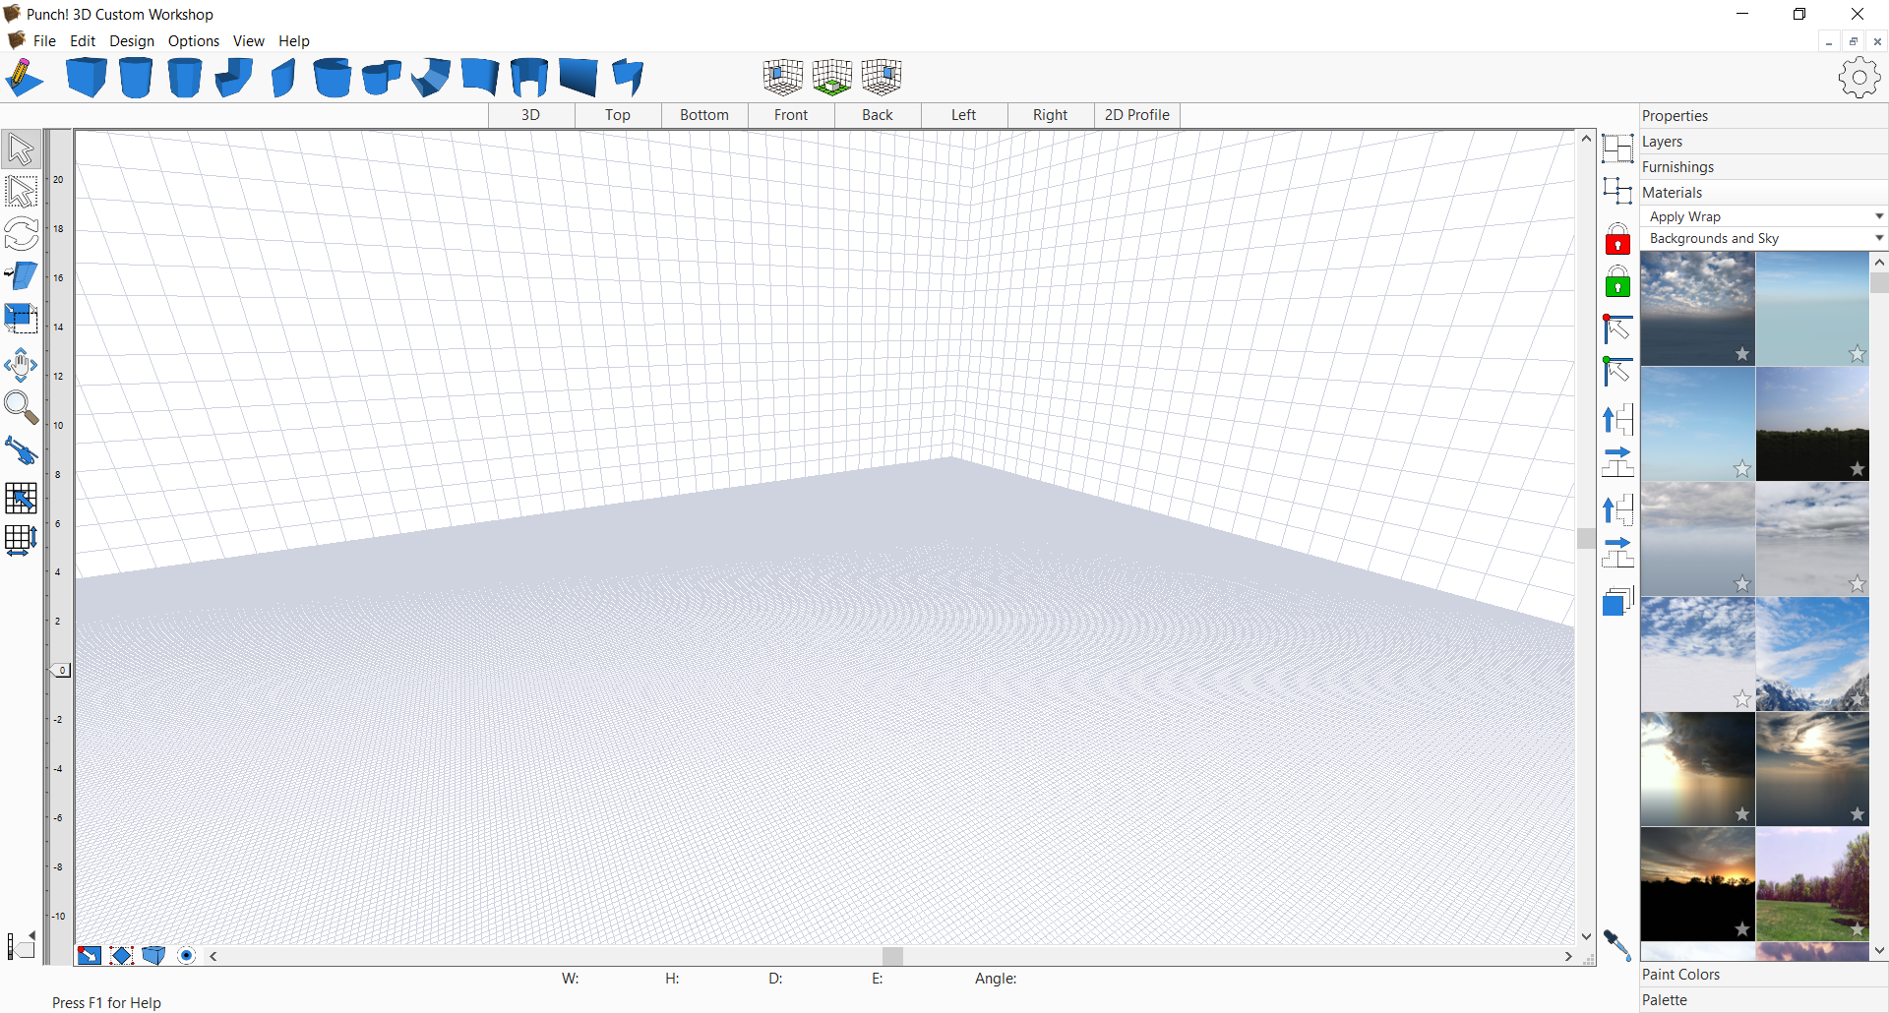Favorite the sunset silhouette background star
1889x1013 pixels.
pos(1742,929)
